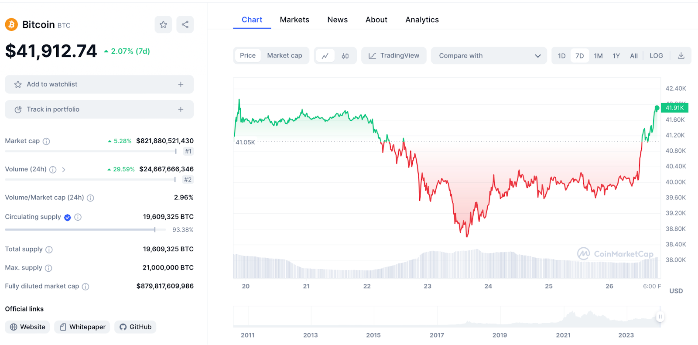Click the plus icon on Track in portfolio

(181, 109)
